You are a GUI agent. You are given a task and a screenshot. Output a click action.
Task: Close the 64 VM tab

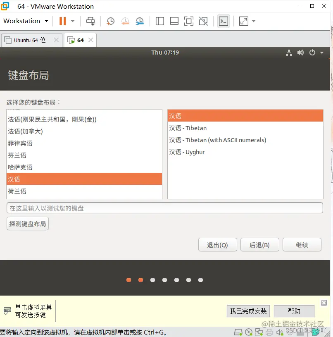(91, 40)
